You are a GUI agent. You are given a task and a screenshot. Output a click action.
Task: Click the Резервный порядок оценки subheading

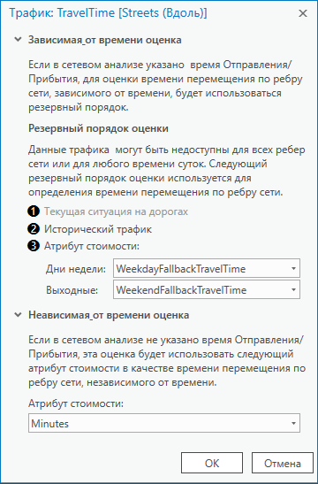click(x=98, y=128)
